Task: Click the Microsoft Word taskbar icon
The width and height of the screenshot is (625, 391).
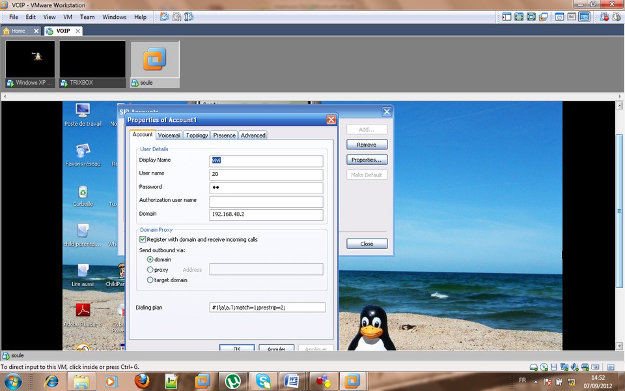Action: [292, 381]
